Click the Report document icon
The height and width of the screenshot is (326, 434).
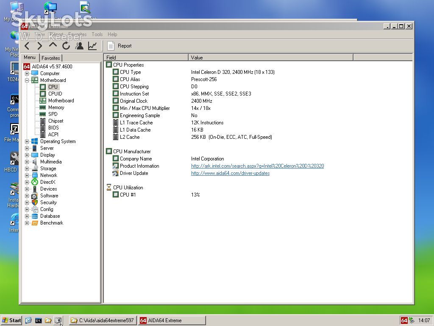click(111, 46)
